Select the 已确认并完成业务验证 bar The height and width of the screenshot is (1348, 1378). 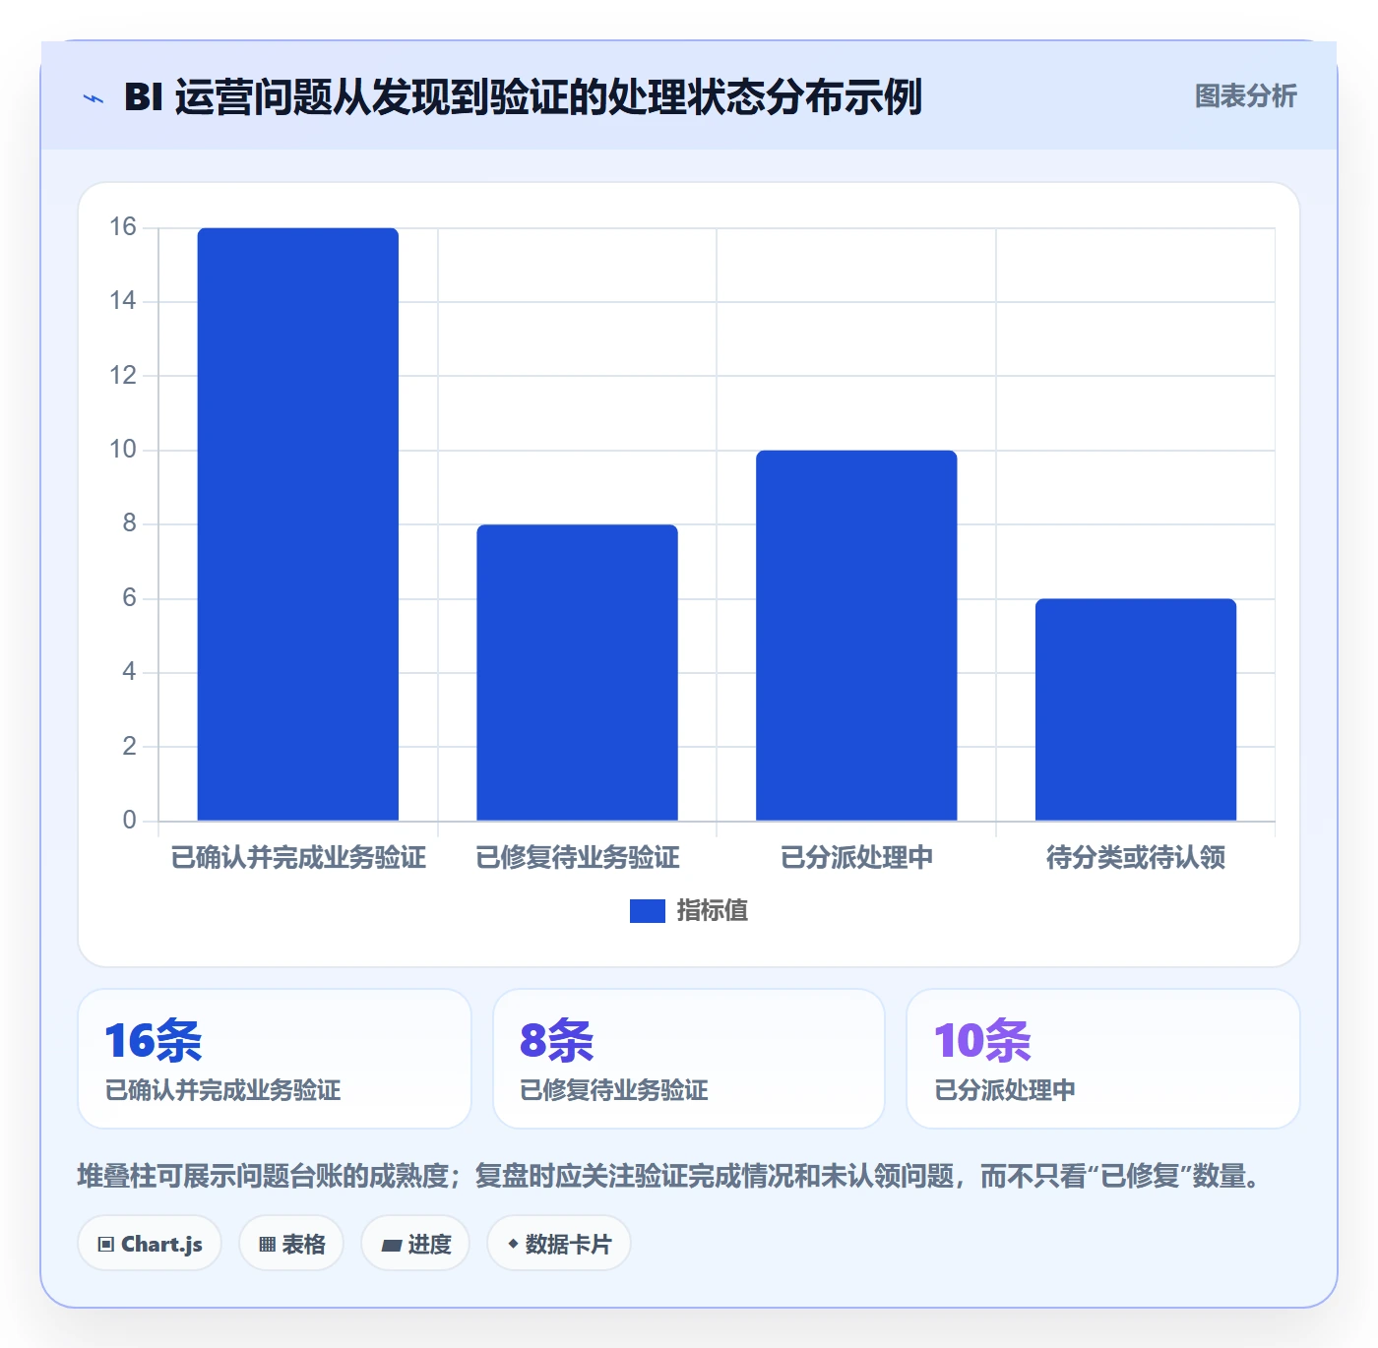click(298, 524)
